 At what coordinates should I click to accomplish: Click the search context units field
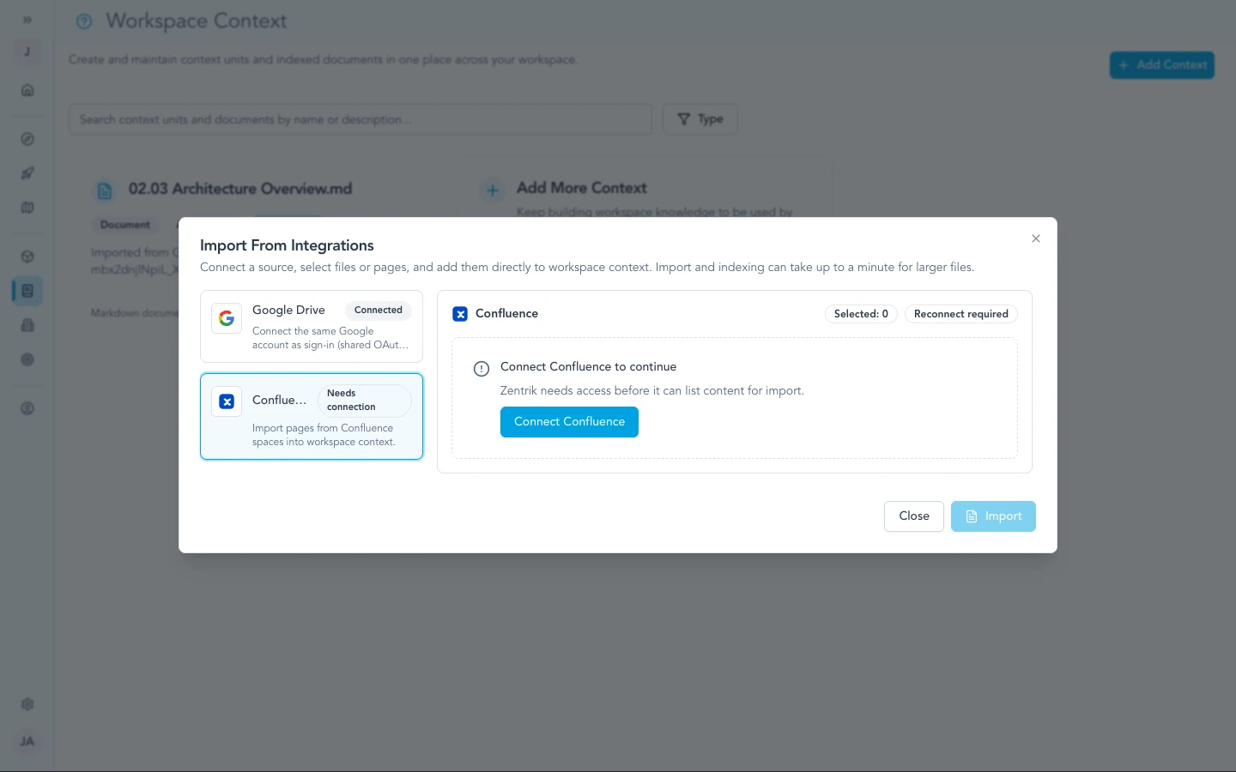pyautogui.click(x=360, y=119)
